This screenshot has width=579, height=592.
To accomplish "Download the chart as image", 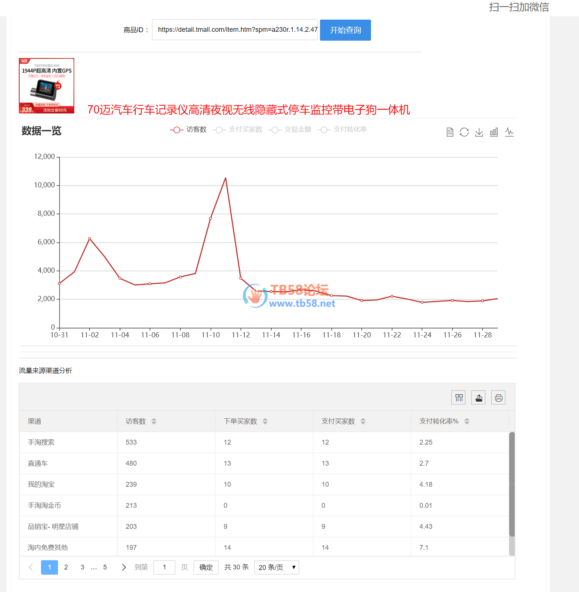I will tap(479, 132).
